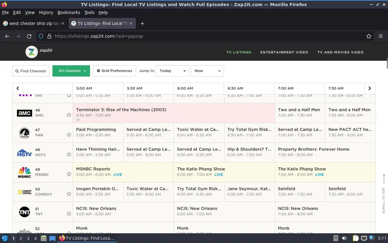Click the page vertical scrollbar thumb
The height and width of the screenshot is (243, 388).
(387, 63)
